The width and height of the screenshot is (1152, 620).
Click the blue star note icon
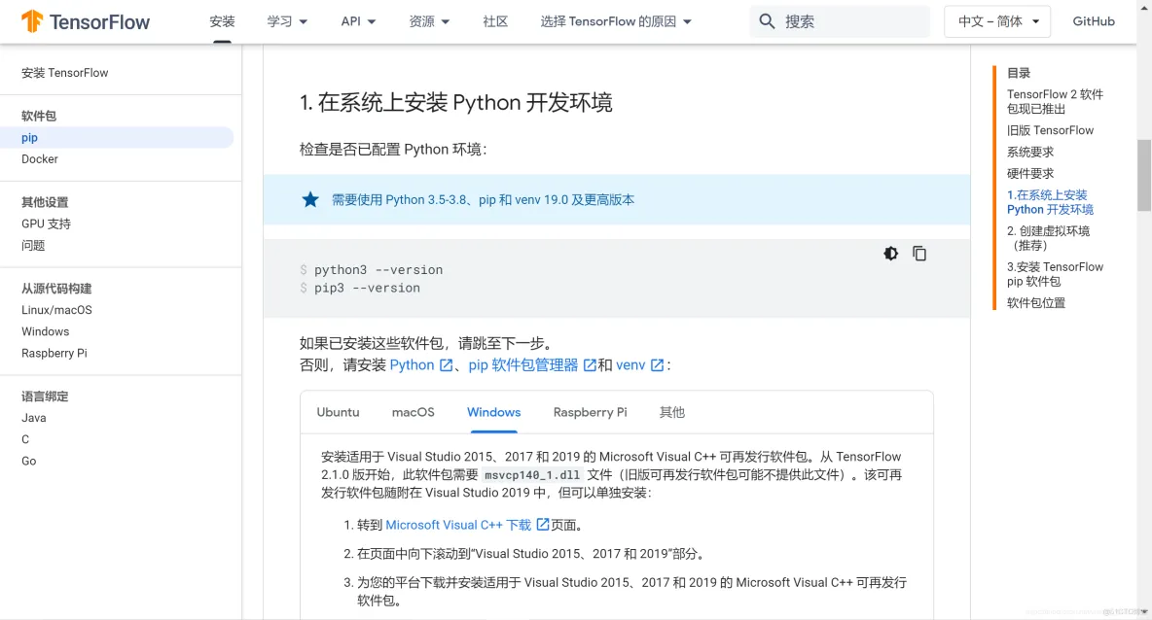310,199
